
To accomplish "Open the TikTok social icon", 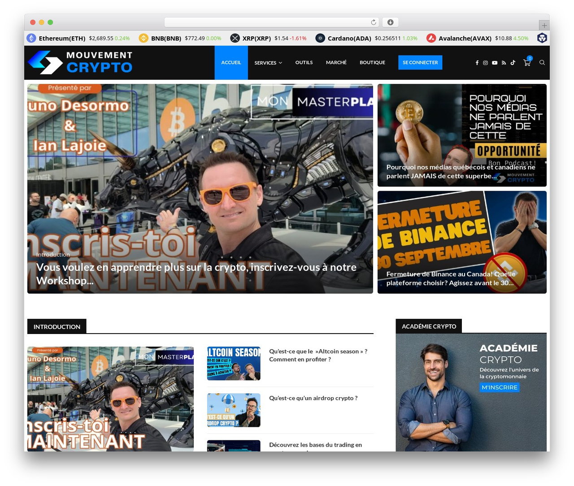I will [513, 63].
